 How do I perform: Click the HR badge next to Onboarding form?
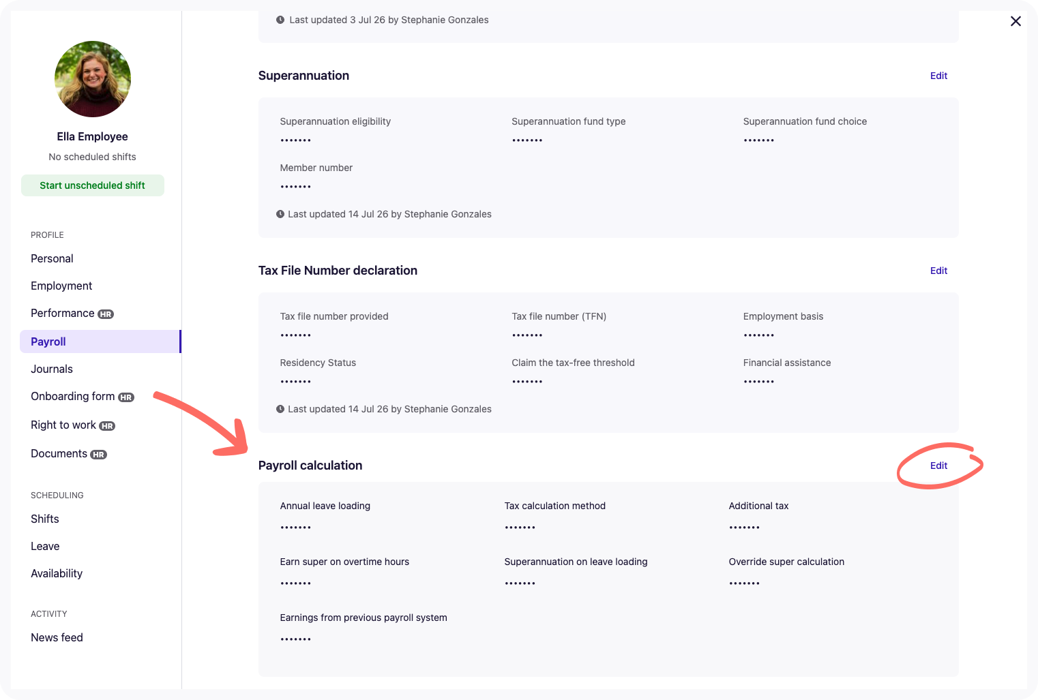126,397
